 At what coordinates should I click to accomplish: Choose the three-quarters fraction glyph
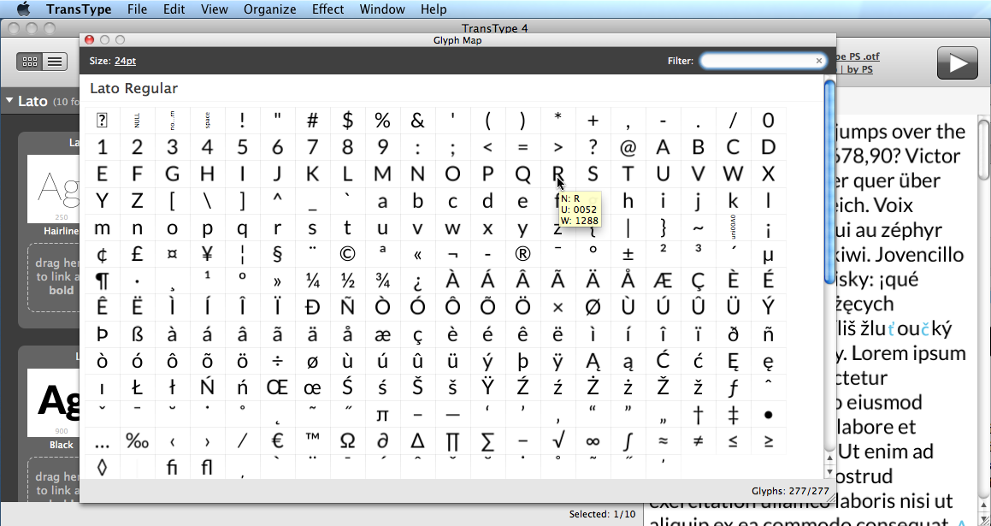click(x=382, y=281)
